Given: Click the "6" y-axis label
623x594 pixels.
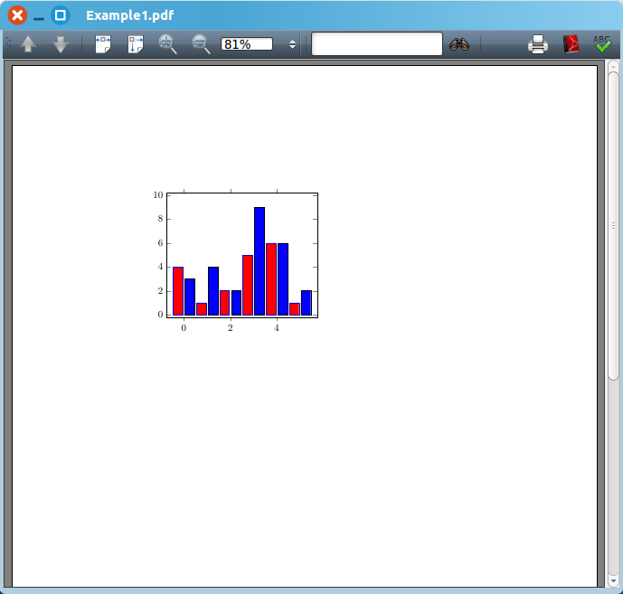Looking at the screenshot, I should click(161, 243).
